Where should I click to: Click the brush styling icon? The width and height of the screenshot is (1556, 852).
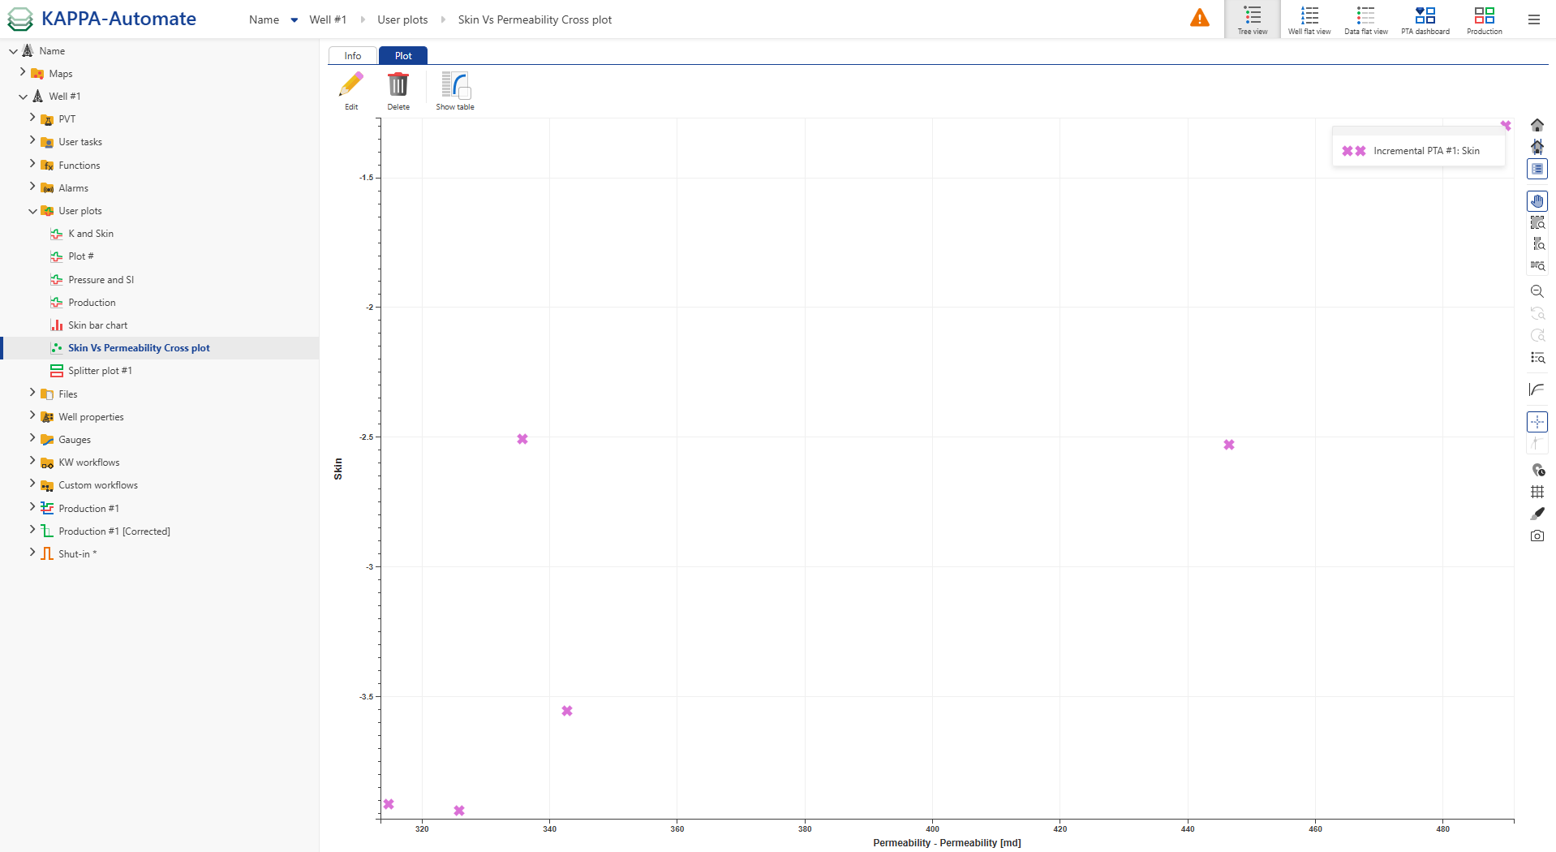[1537, 513]
